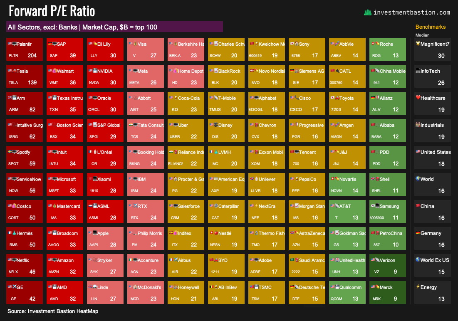Image resolution: width=458 pixels, height=321 pixels.
Task: Select the Coca-Cola KO tile
Action: [x=186, y=103]
